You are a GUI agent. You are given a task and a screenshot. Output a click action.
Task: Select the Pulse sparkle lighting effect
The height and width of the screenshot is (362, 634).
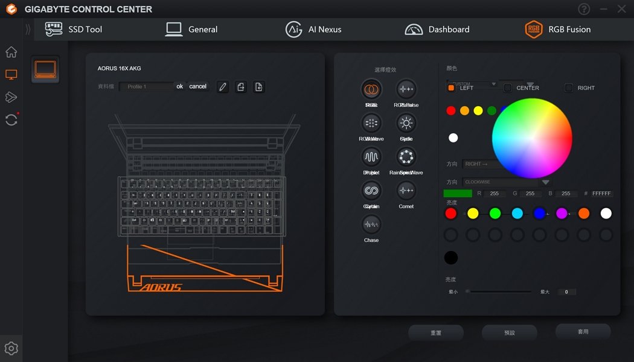coord(406,89)
